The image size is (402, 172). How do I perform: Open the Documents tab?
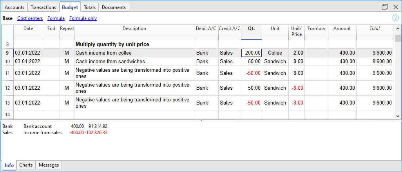[114, 7]
